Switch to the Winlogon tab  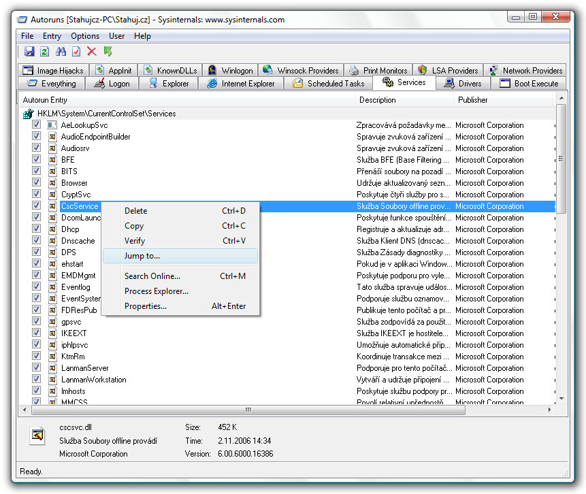pyautogui.click(x=230, y=70)
